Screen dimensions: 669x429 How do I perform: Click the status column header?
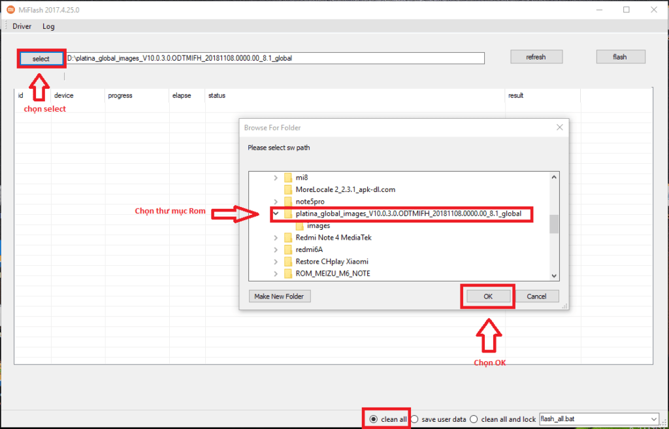(355, 95)
